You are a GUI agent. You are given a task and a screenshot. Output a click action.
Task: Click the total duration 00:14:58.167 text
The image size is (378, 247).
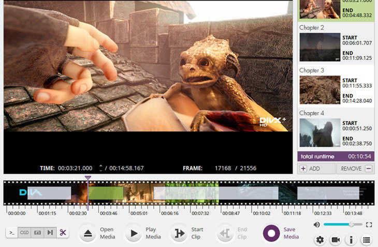coord(126,168)
